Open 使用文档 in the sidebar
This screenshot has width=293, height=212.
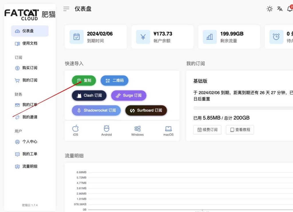pyautogui.click(x=30, y=43)
